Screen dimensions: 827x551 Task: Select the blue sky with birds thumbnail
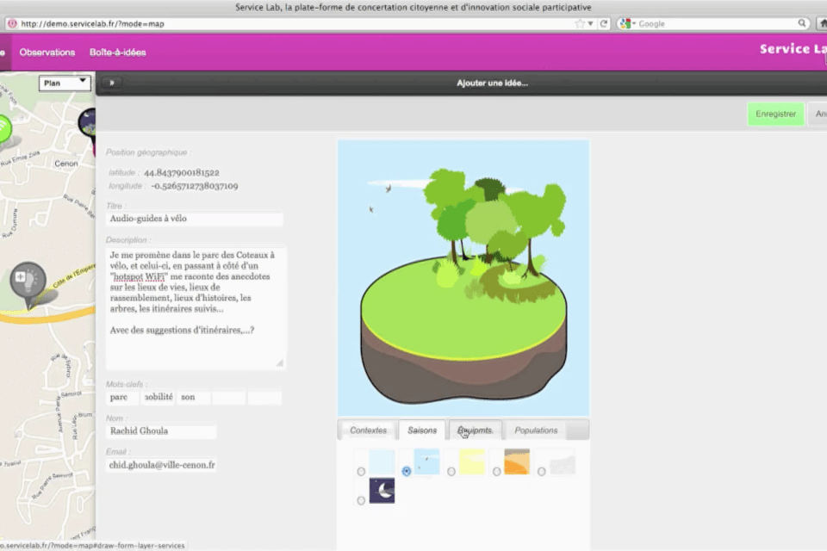coord(426,461)
